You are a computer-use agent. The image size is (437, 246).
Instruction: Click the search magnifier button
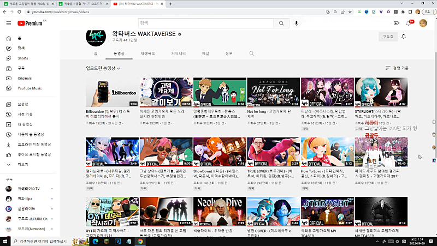tap(281, 23)
